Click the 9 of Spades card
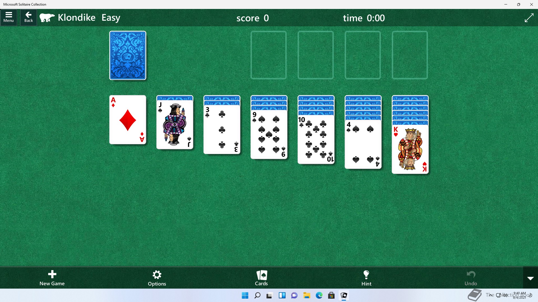The width and height of the screenshot is (538, 302). 269,135
